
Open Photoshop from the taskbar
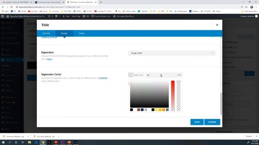coord(76,142)
